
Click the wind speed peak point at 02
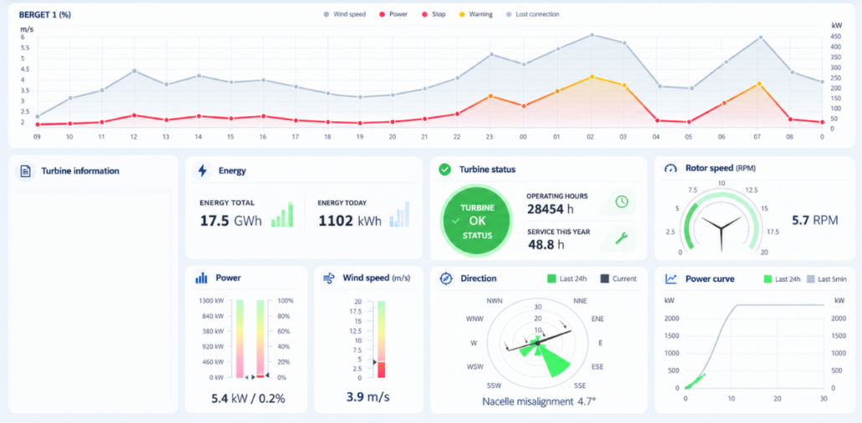tap(592, 35)
